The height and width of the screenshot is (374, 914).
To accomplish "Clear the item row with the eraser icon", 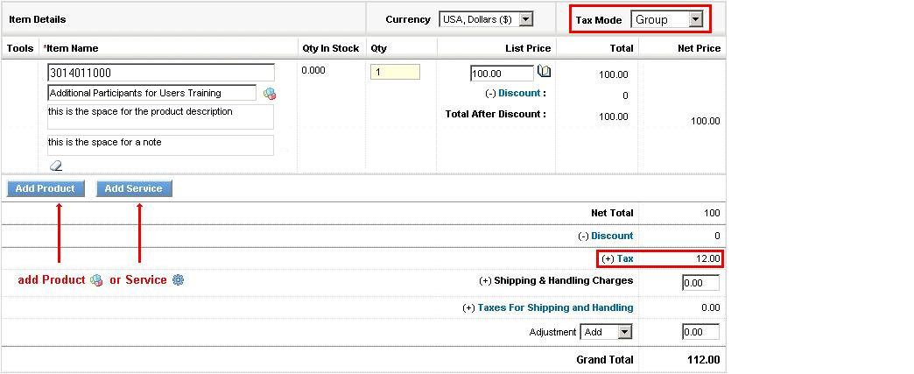I will tap(56, 166).
